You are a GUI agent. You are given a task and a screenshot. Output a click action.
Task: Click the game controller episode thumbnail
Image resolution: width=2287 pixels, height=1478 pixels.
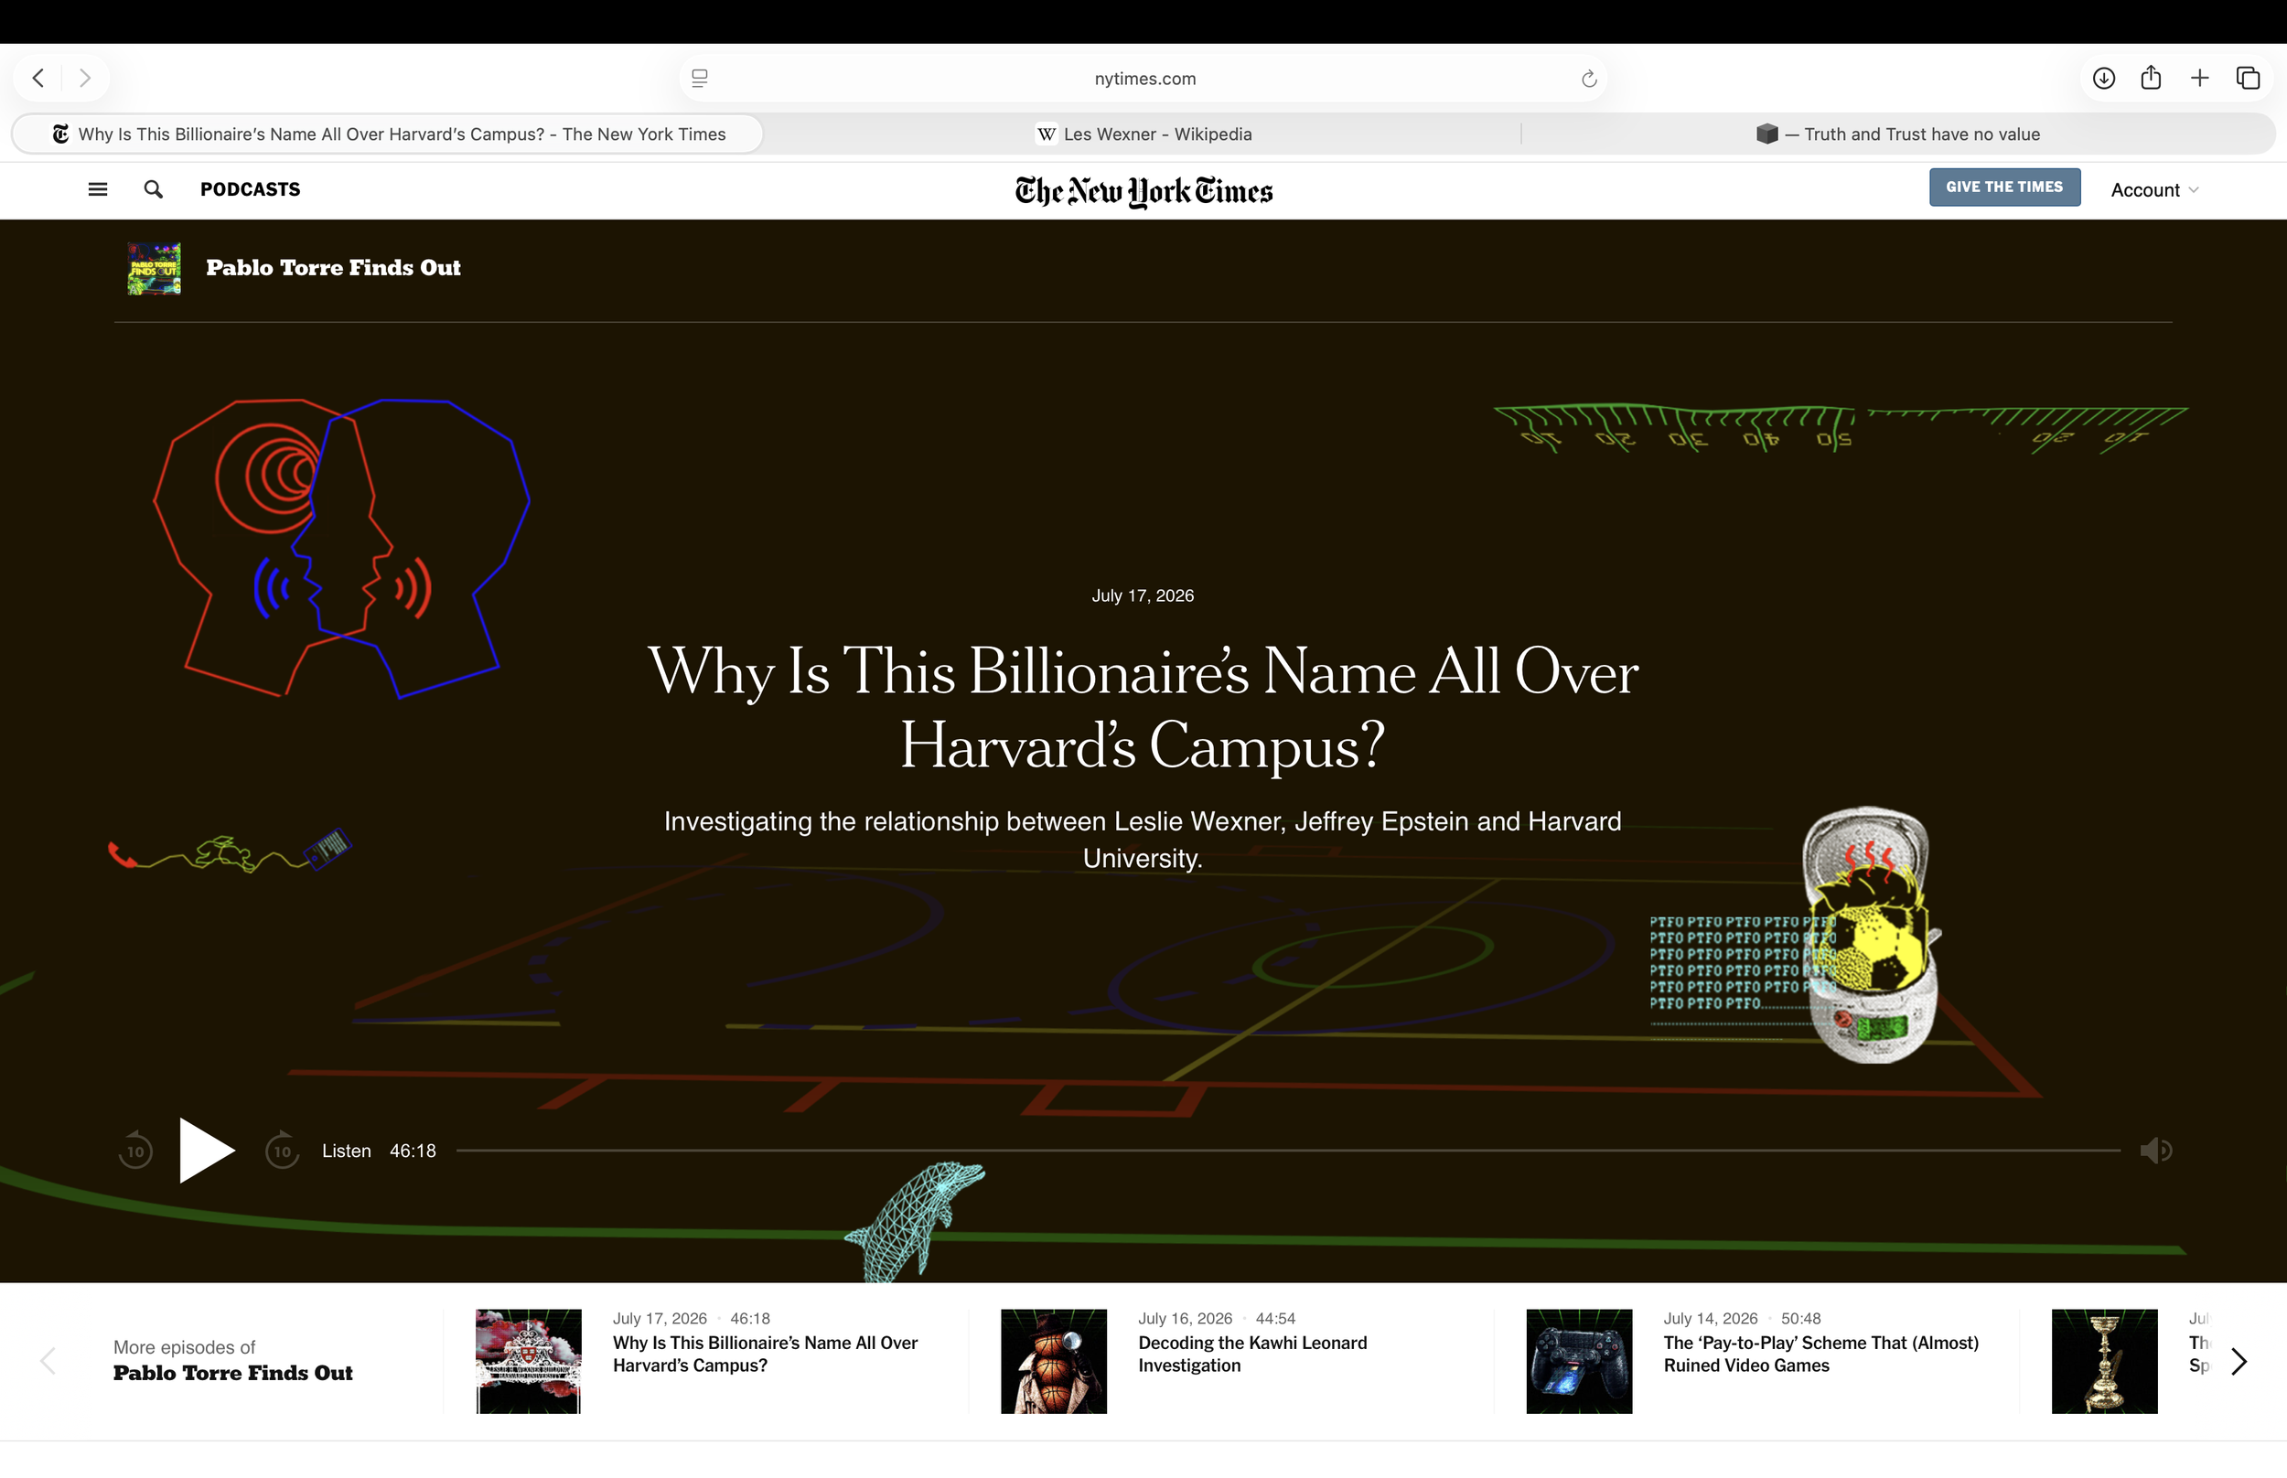coord(1579,1361)
